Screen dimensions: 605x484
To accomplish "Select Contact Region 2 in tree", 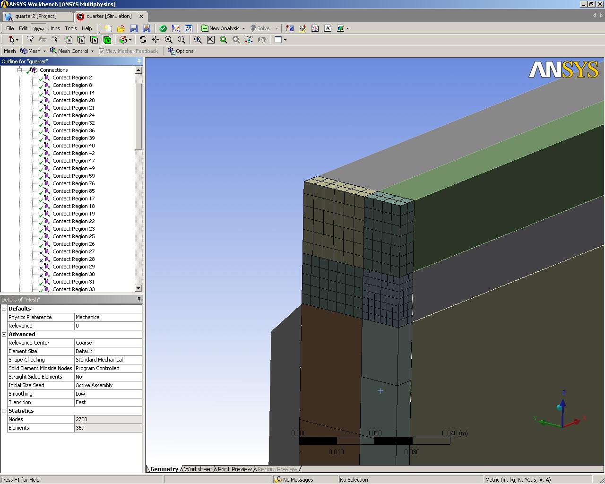I will click(x=72, y=78).
